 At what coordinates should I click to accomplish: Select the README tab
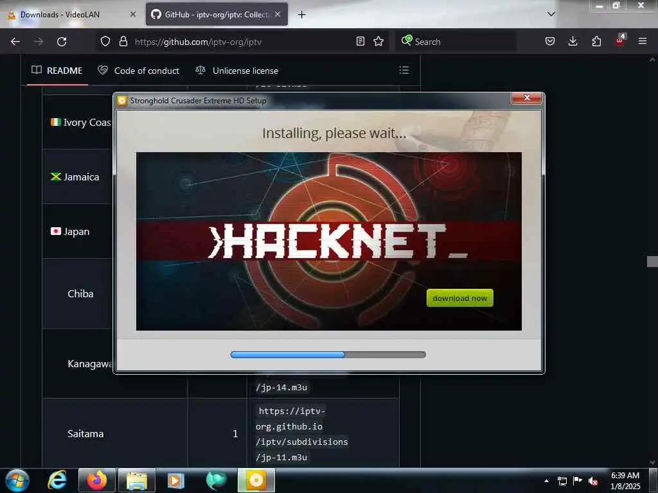(x=57, y=71)
